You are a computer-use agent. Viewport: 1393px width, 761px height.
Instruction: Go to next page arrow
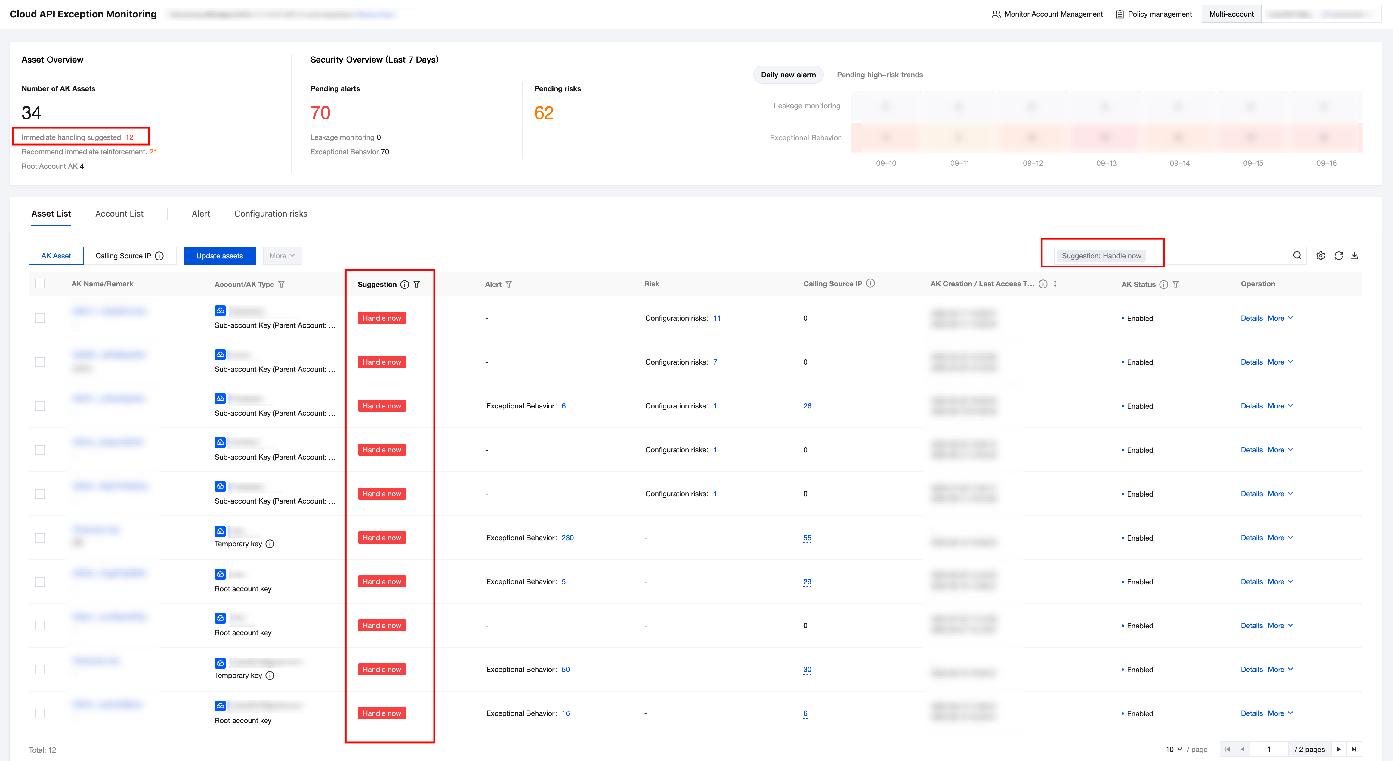pos(1338,749)
